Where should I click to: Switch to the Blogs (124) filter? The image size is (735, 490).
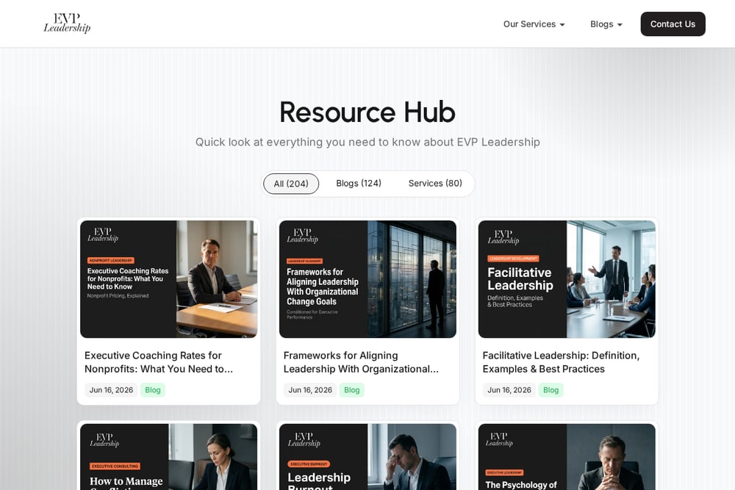point(359,183)
